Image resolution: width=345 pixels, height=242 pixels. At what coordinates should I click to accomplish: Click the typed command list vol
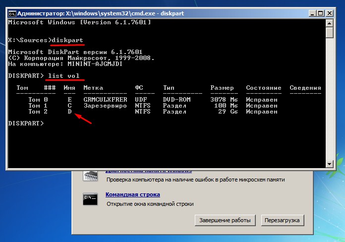pos(63,76)
